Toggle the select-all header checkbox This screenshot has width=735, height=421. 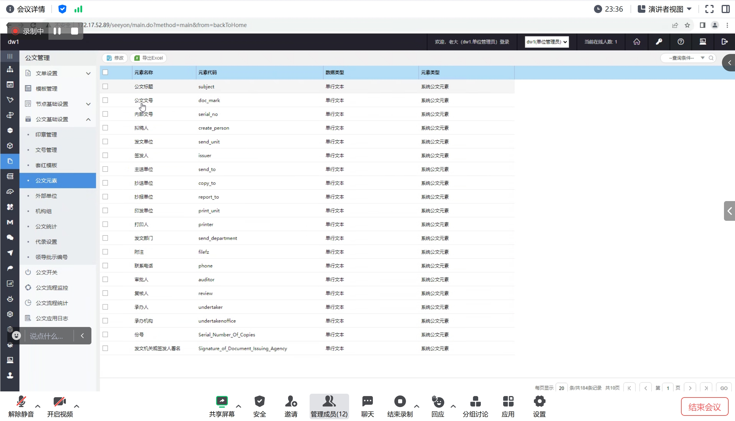coord(105,72)
